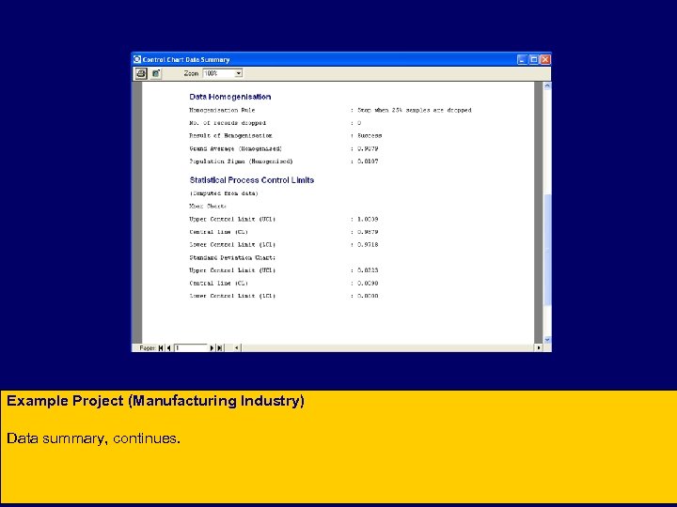677x507 pixels.
Task: Click the Grand Average (Homogenised) label
Action: [236, 148]
